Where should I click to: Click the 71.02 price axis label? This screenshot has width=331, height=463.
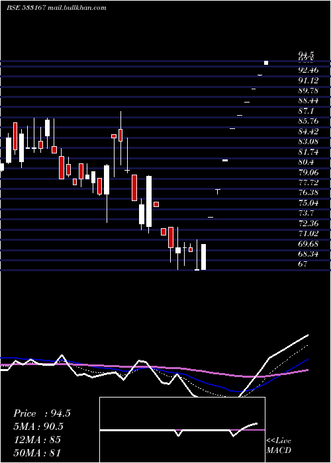[x=308, y=233]
